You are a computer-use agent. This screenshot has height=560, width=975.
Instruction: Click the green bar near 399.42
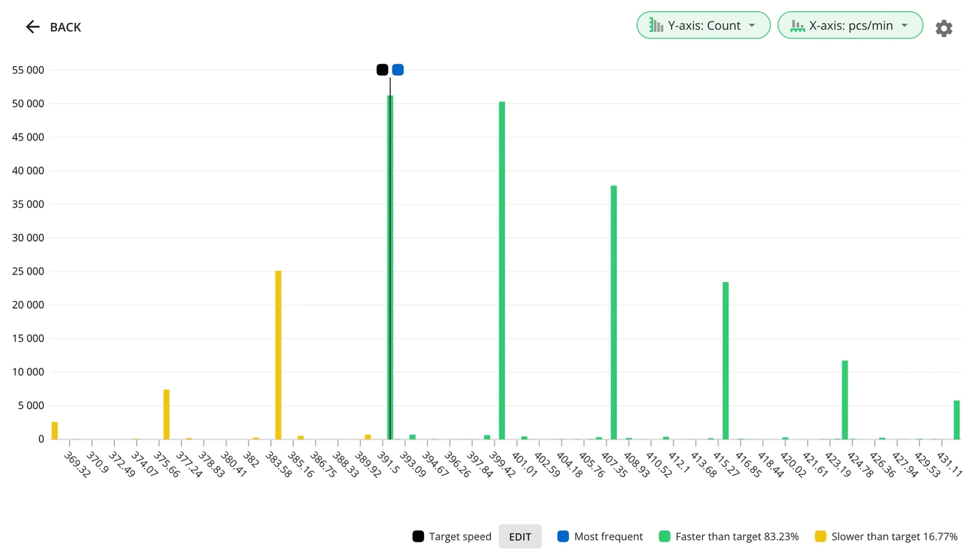pos(502,270)
